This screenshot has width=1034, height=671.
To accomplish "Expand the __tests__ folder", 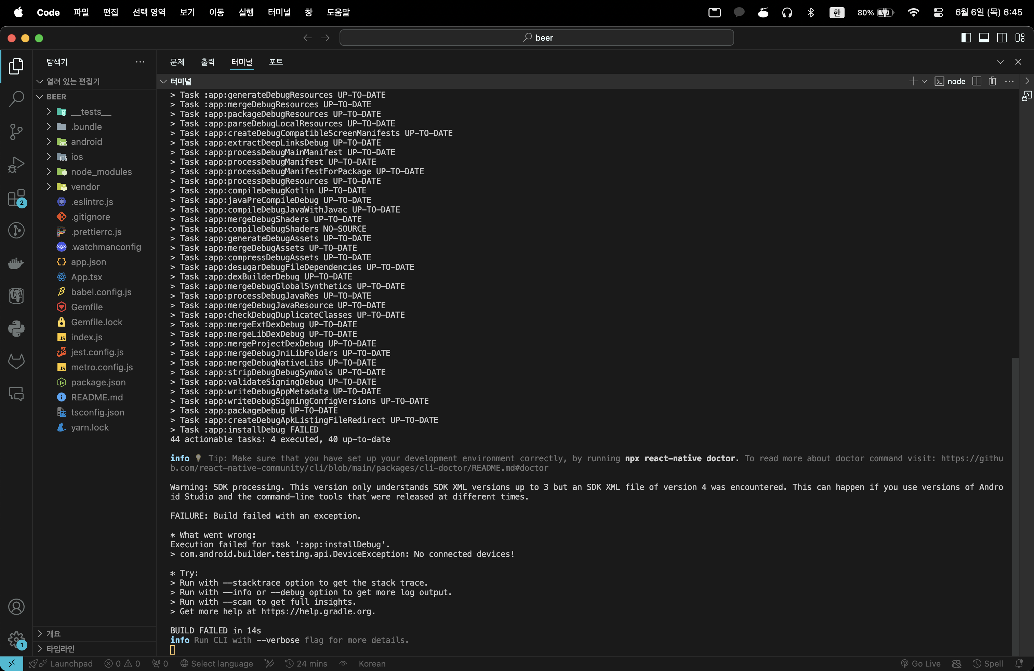I will (49, 111).
